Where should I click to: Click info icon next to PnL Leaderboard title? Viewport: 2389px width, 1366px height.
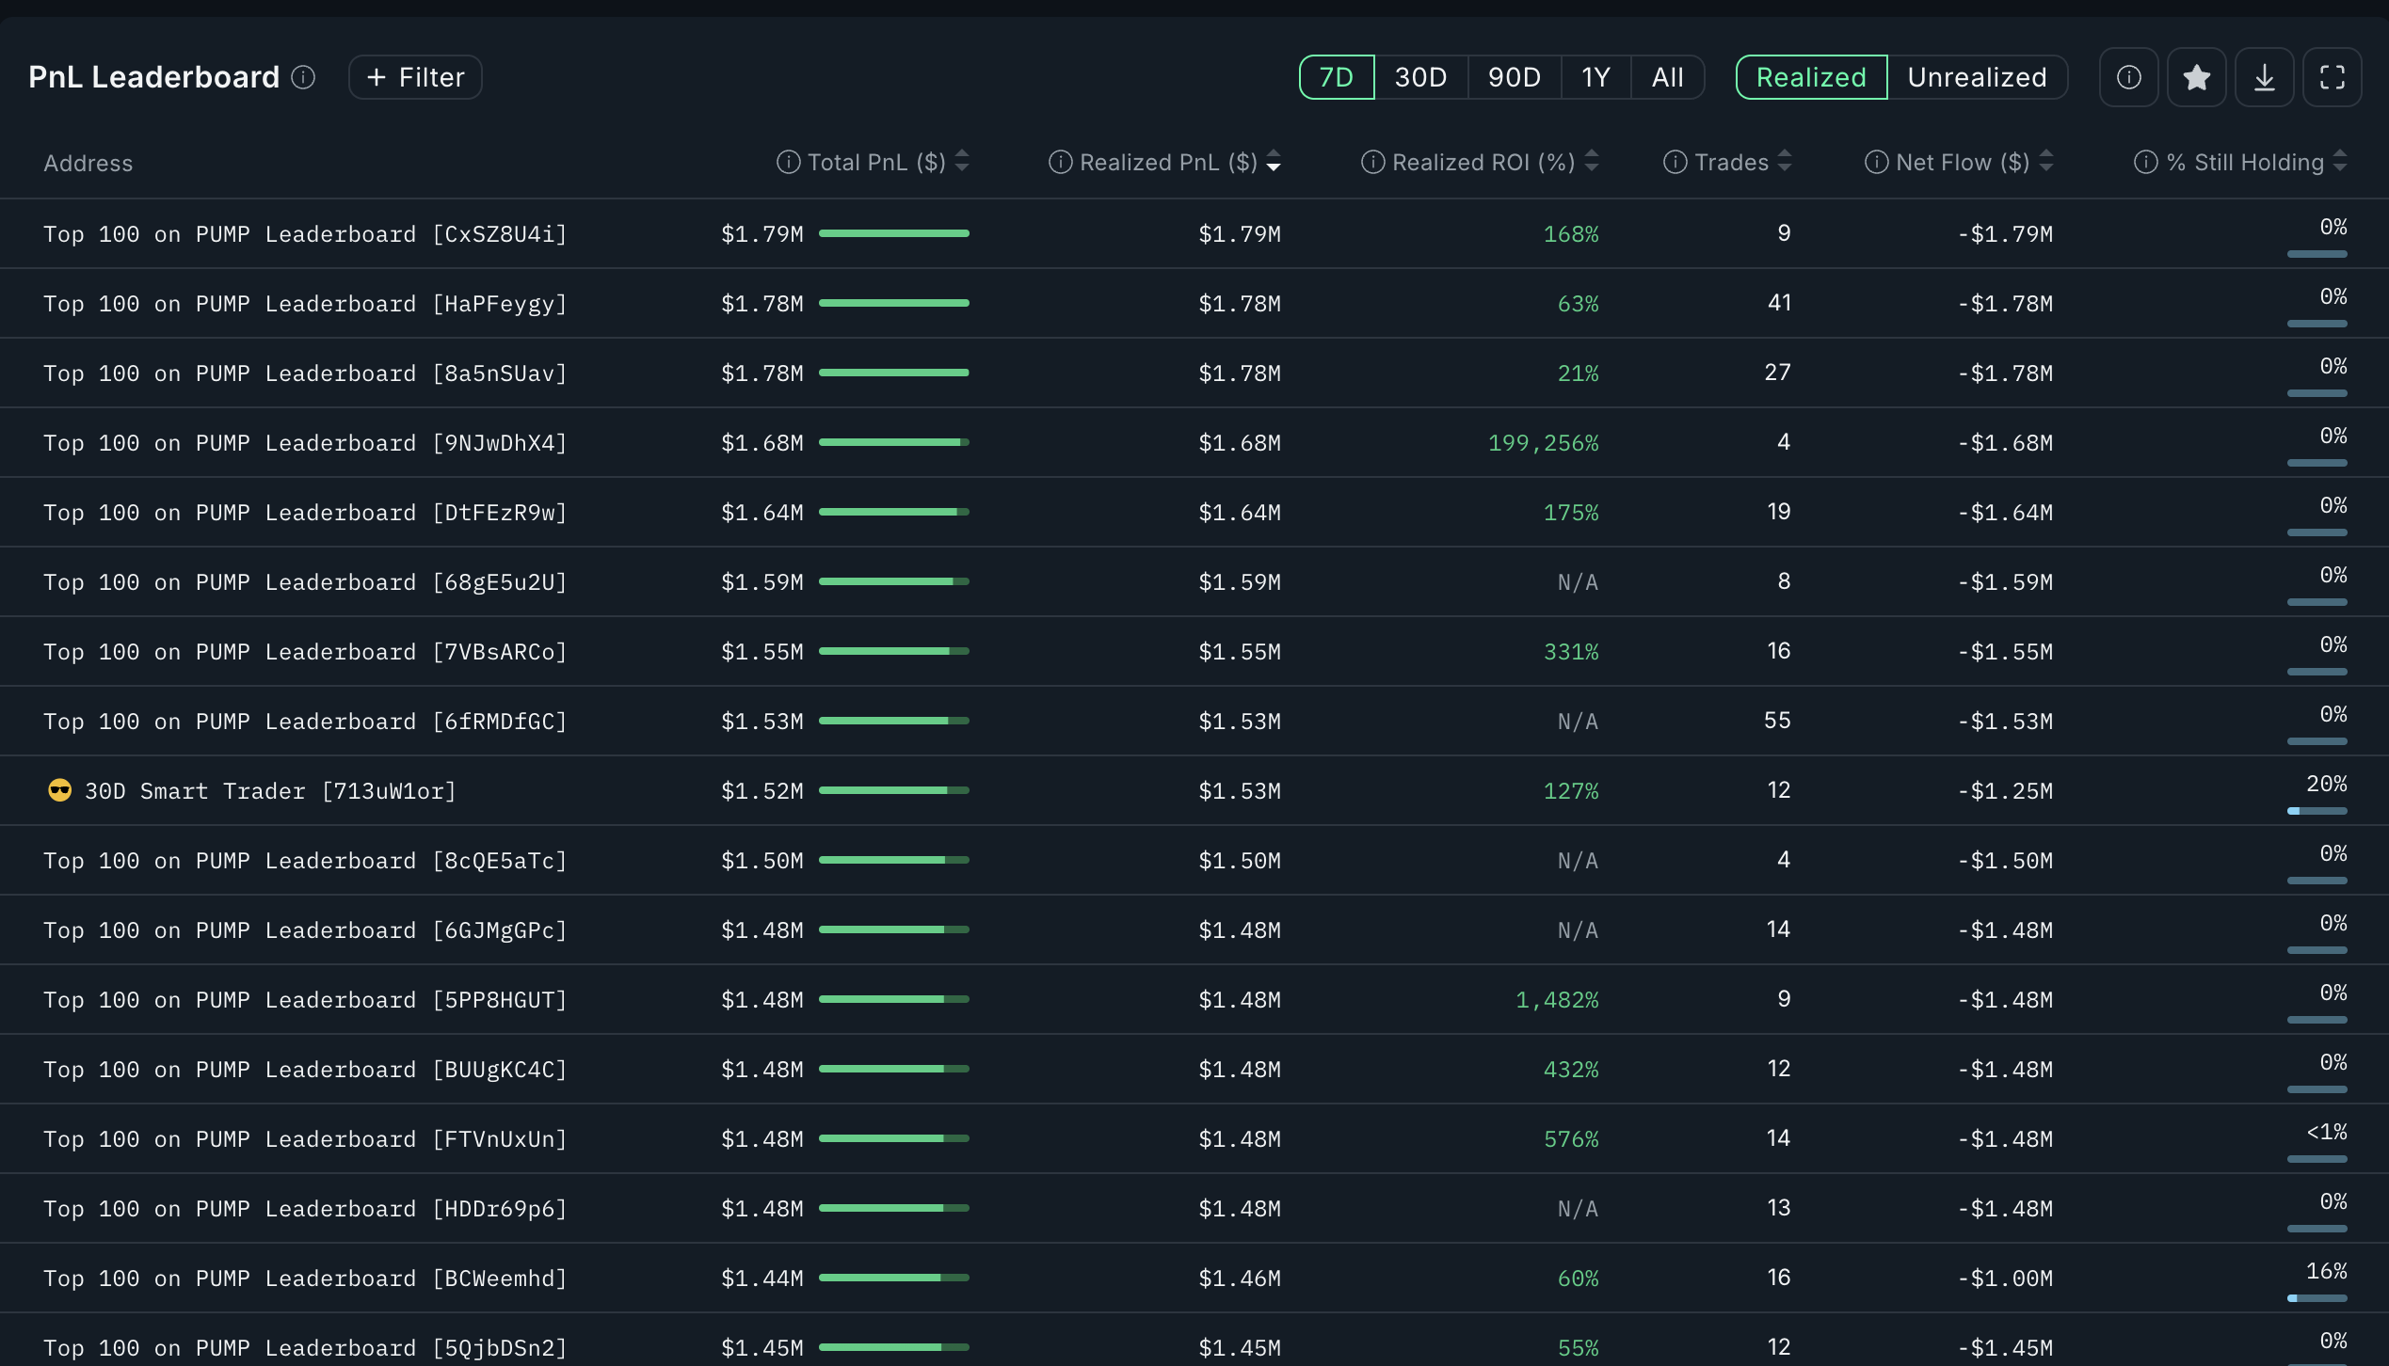pos(303,77)
